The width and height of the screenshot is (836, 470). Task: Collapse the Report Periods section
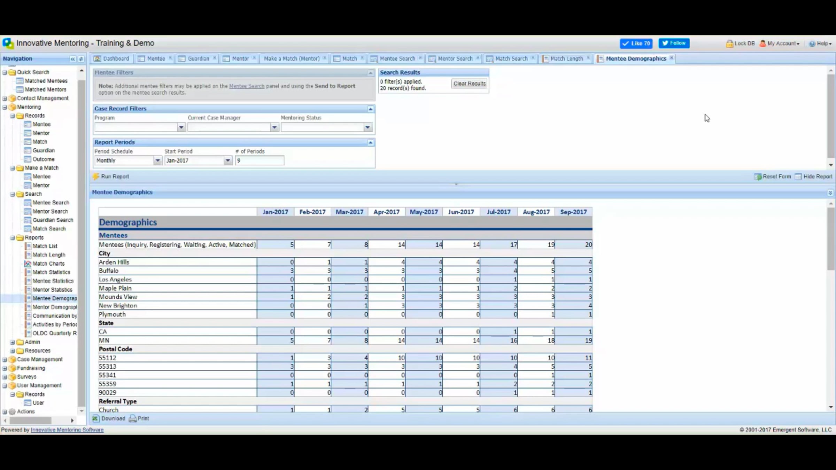(371, 143)
